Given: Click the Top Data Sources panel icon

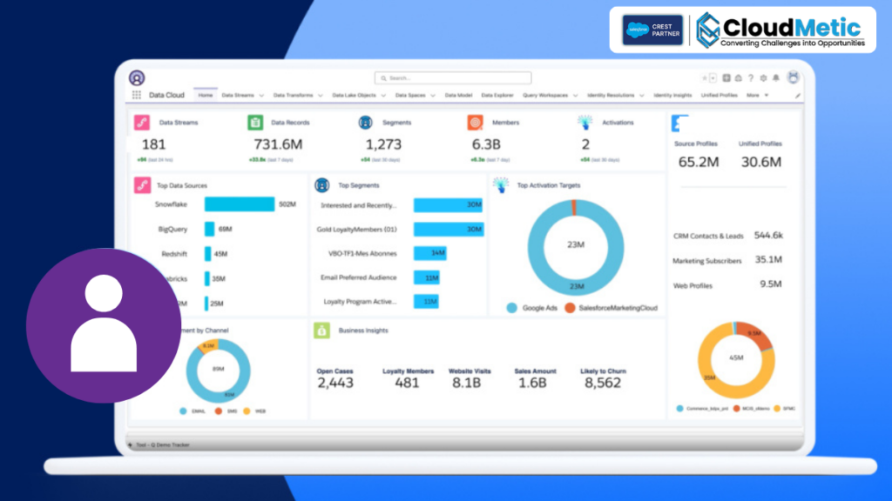Looking at the screenshot, I should (142, 185).
